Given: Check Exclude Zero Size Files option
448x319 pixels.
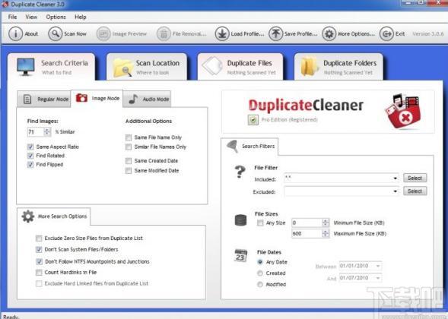Looking at the screenshot, I should [39, 238].
